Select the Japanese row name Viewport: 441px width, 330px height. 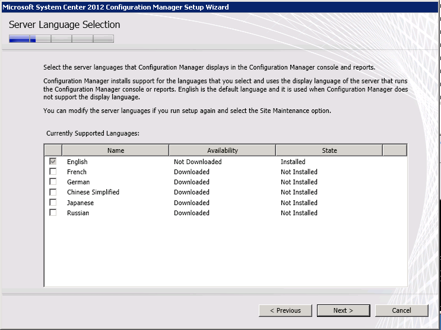click(x=80, y=203)
